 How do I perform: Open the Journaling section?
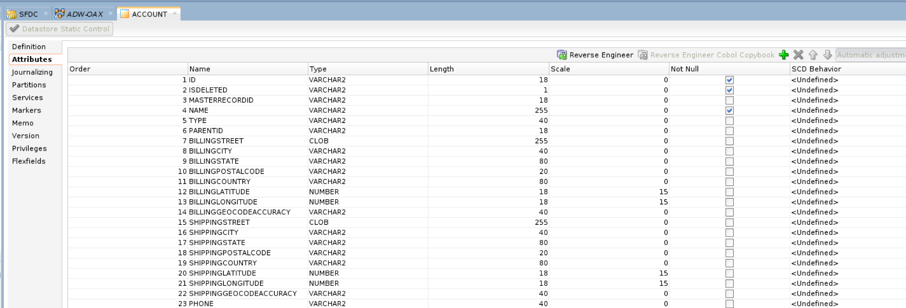(x=32, y=72)
